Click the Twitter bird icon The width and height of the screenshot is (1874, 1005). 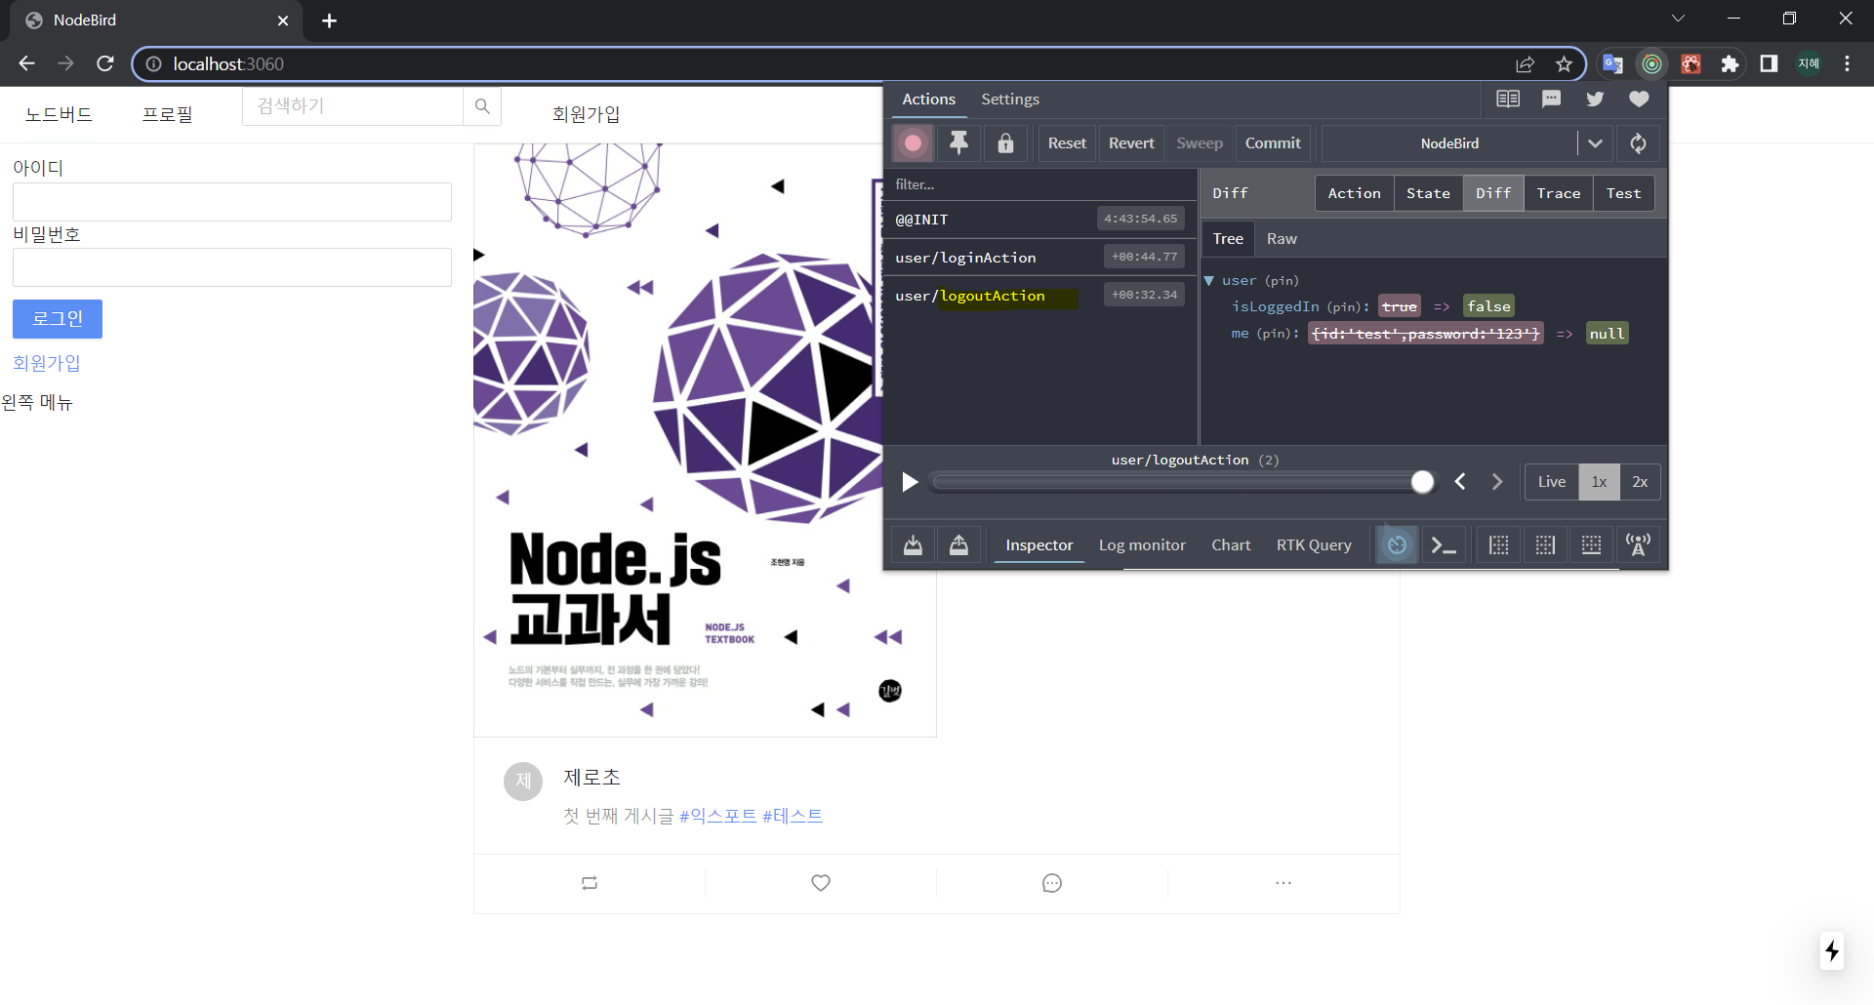click(x=1595, y=99)
